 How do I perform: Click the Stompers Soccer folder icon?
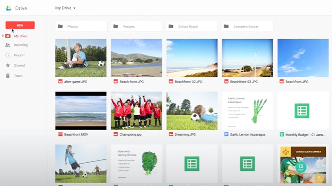point(226,26)
